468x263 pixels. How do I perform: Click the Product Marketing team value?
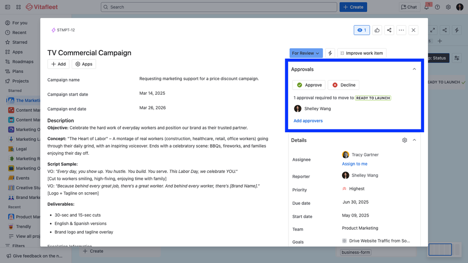(x=360, y=228)
